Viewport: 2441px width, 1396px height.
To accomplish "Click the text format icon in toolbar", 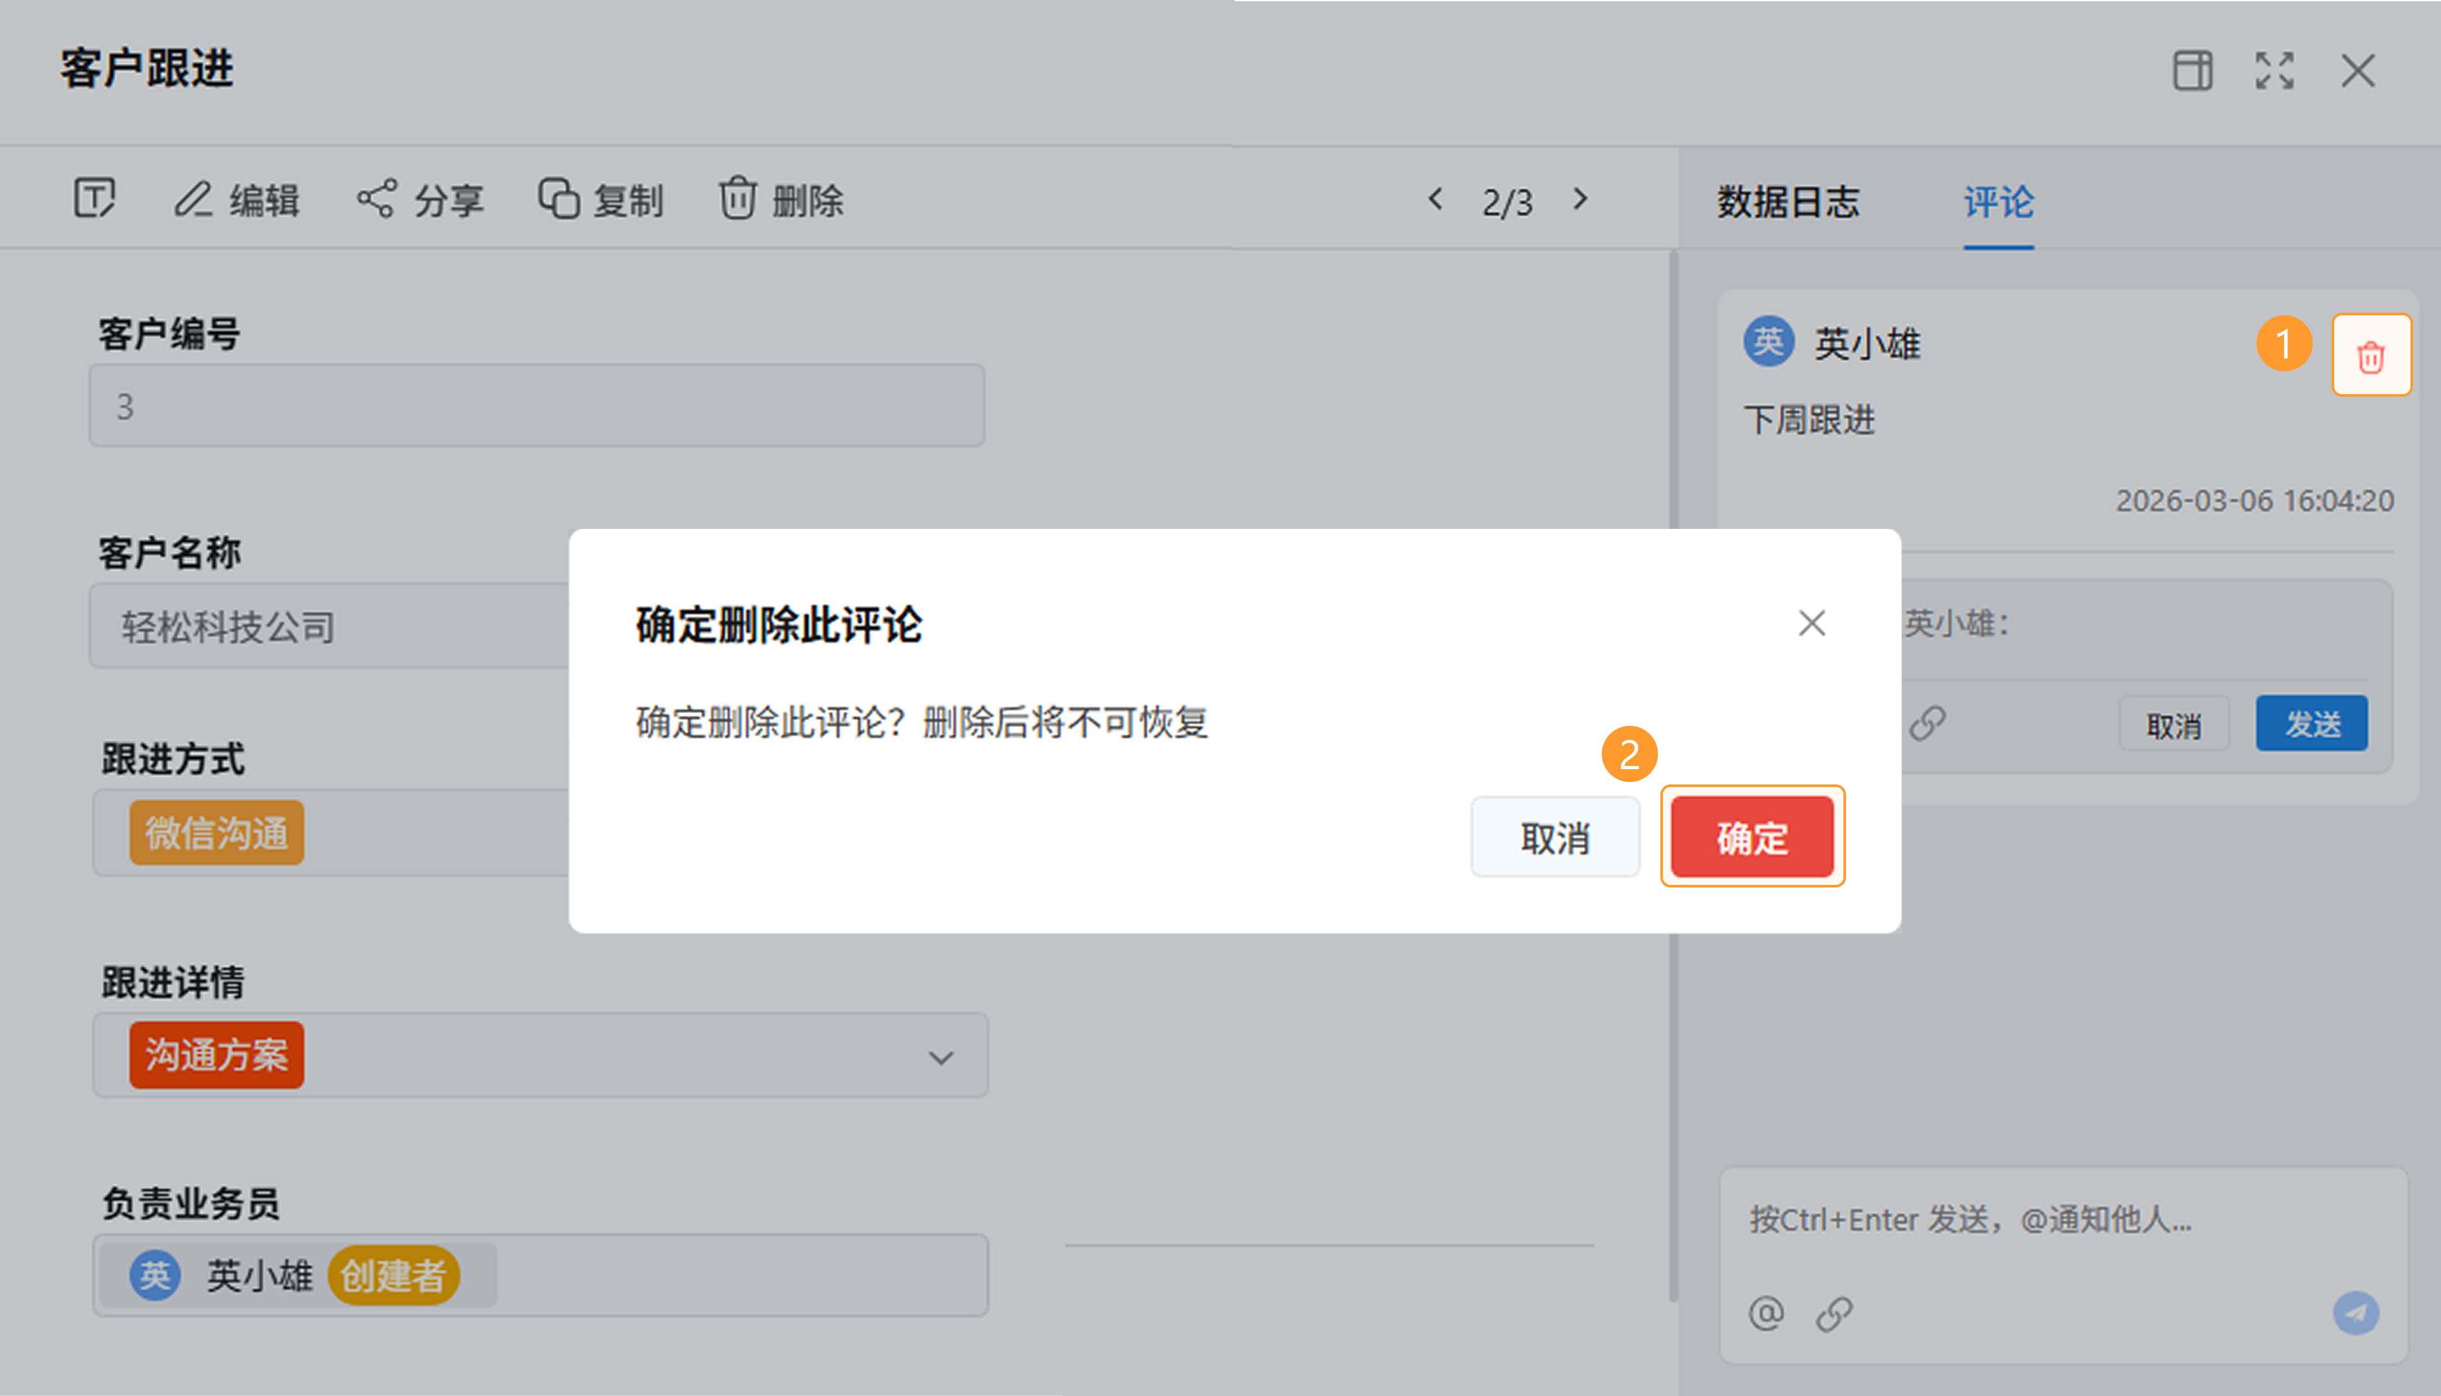I will tap(94, 198).
